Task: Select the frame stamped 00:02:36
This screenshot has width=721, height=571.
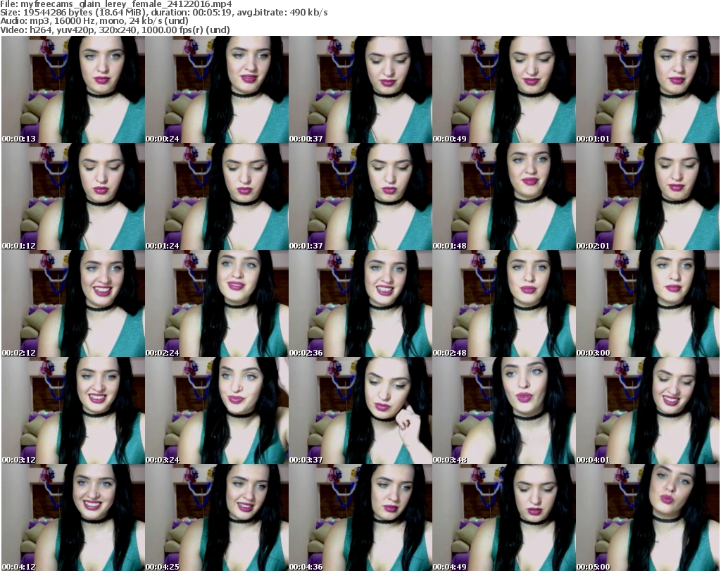Action: (x=360, y=304)
